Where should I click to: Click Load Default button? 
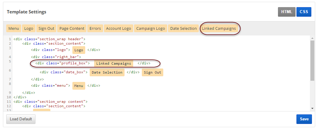pos(21,119)
